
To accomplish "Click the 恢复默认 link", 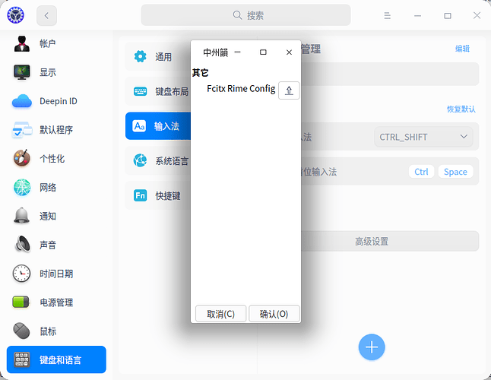I will click(461, 109).
